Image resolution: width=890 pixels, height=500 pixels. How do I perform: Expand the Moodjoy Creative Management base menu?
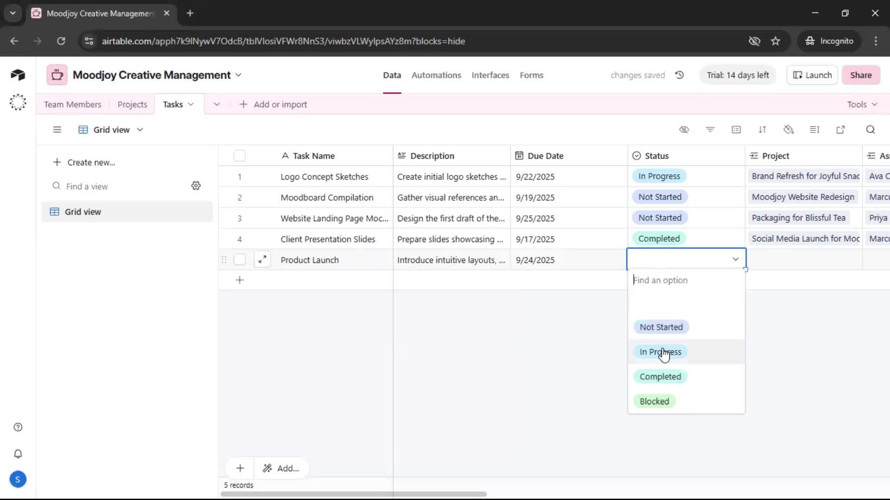pyautogui.click(x=238, y=75)
